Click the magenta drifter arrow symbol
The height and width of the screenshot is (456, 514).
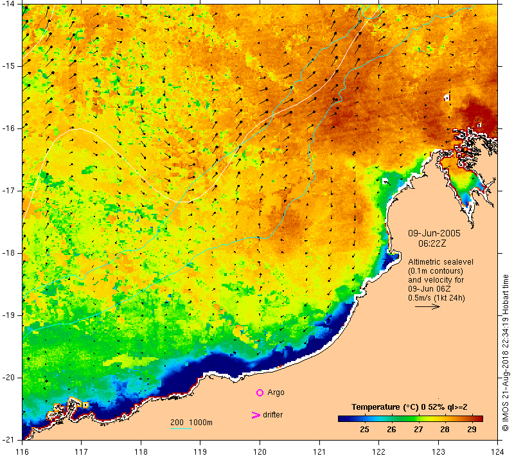pos(255,415)
